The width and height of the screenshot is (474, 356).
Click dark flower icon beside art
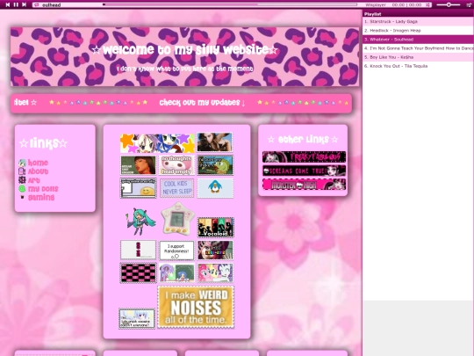[22, 180]
